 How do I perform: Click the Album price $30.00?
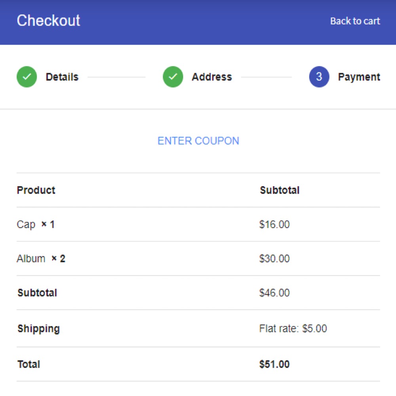click(x=274, y=258)
